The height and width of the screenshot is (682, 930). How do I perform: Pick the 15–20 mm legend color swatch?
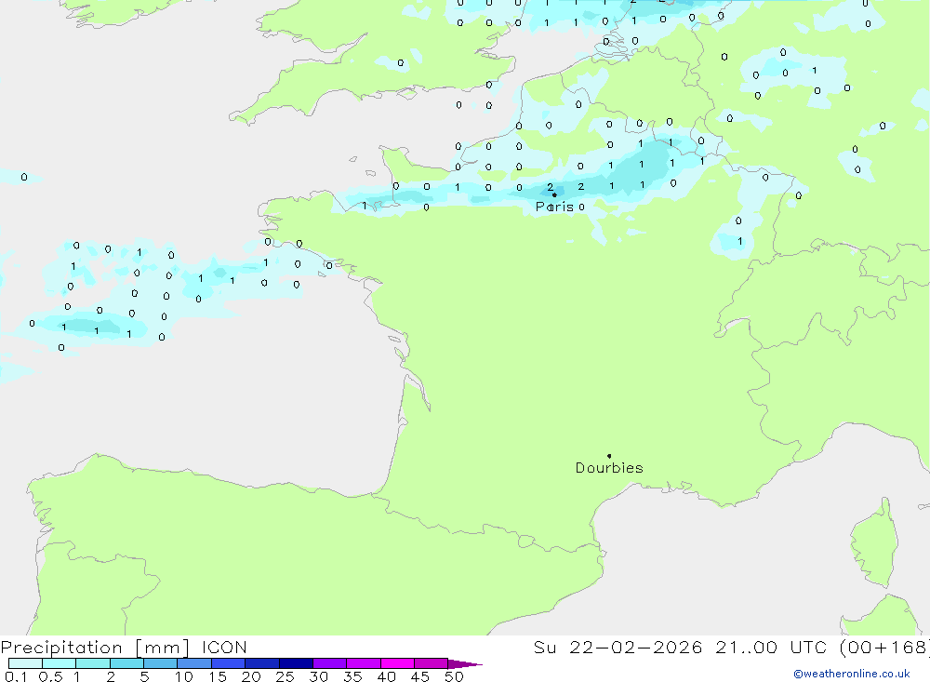[228, 663]
